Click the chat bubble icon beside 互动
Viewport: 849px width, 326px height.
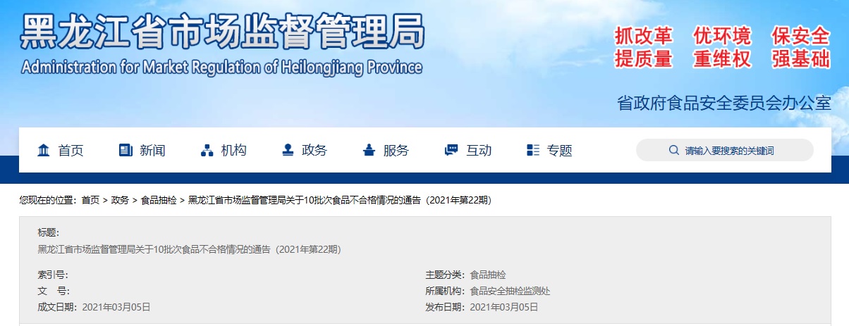[451, 150]
